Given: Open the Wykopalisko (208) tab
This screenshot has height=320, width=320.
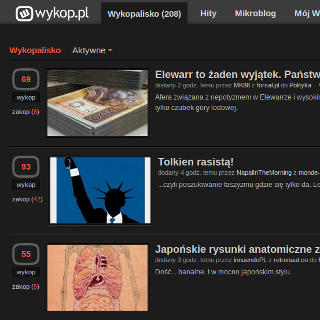Looking at the screenshot, I should [144, 13].
